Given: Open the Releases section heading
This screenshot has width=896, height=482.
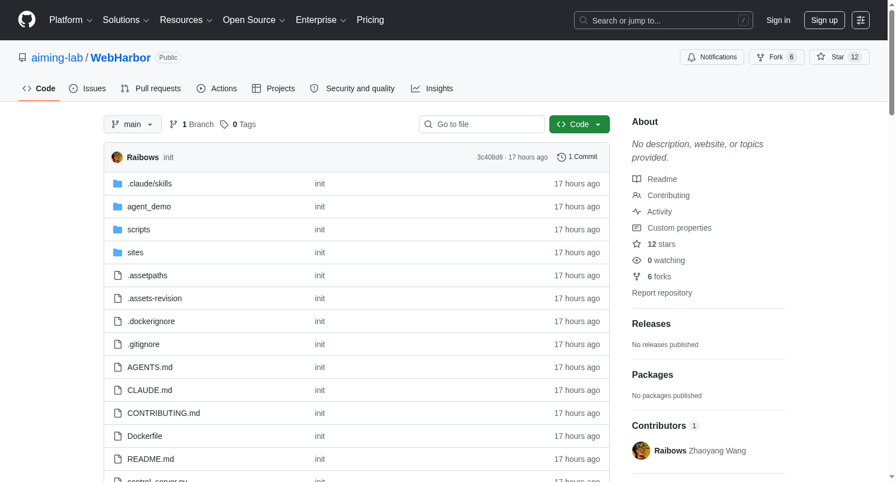Looking at the screenshot, I should (x=651, y=324).
